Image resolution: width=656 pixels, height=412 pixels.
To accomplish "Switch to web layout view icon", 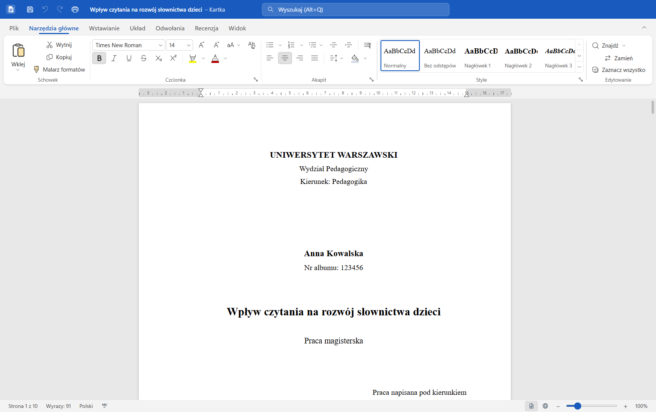I will [545, 406].
